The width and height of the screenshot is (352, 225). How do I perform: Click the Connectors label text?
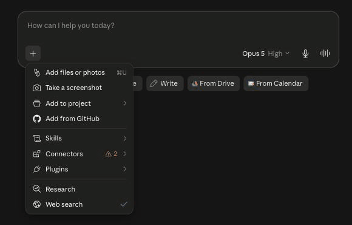tap(64, 154)
